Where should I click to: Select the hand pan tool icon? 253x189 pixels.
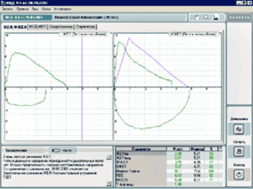(x=197, y=17)
